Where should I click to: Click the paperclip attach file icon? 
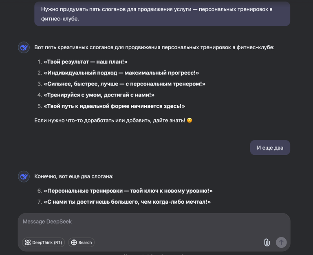267,242
